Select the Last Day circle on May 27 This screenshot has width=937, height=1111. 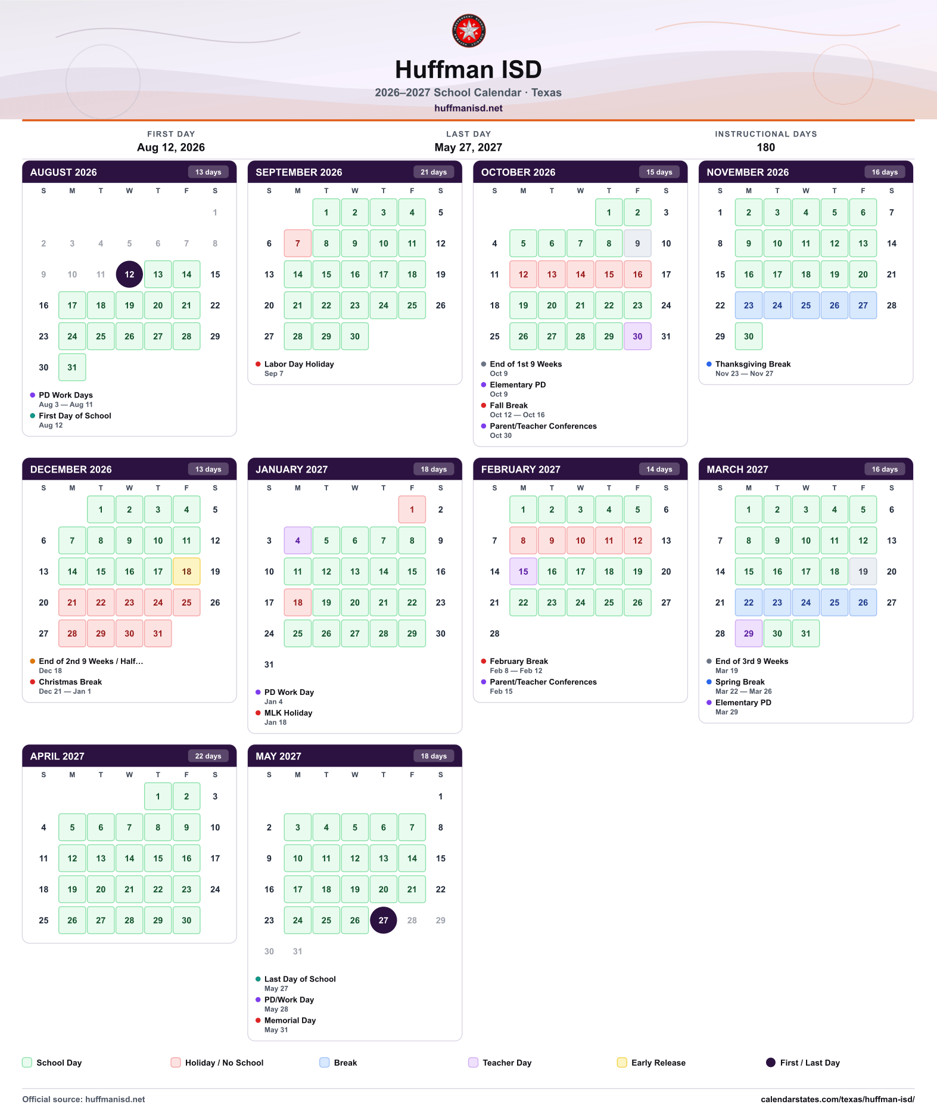[383, 920]
